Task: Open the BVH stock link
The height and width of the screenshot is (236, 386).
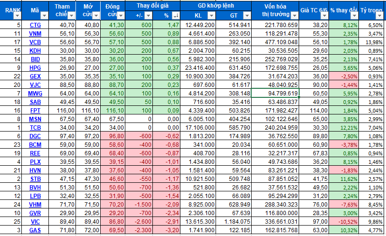Action: click(35, 187)
